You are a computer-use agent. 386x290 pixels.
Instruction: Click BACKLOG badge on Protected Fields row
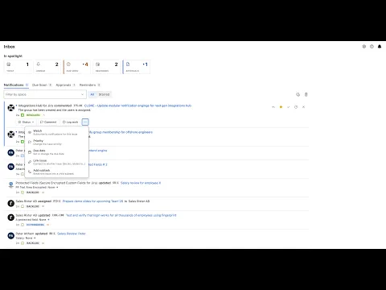33,193
